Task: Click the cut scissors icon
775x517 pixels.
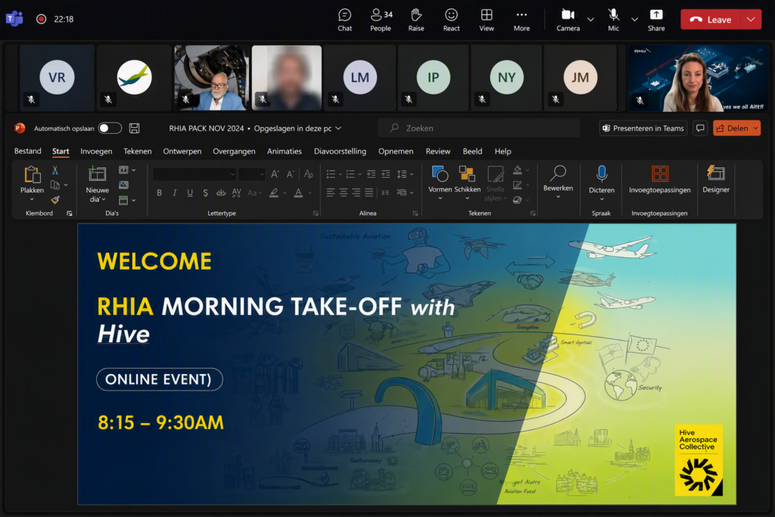Action: pos(54,170)
